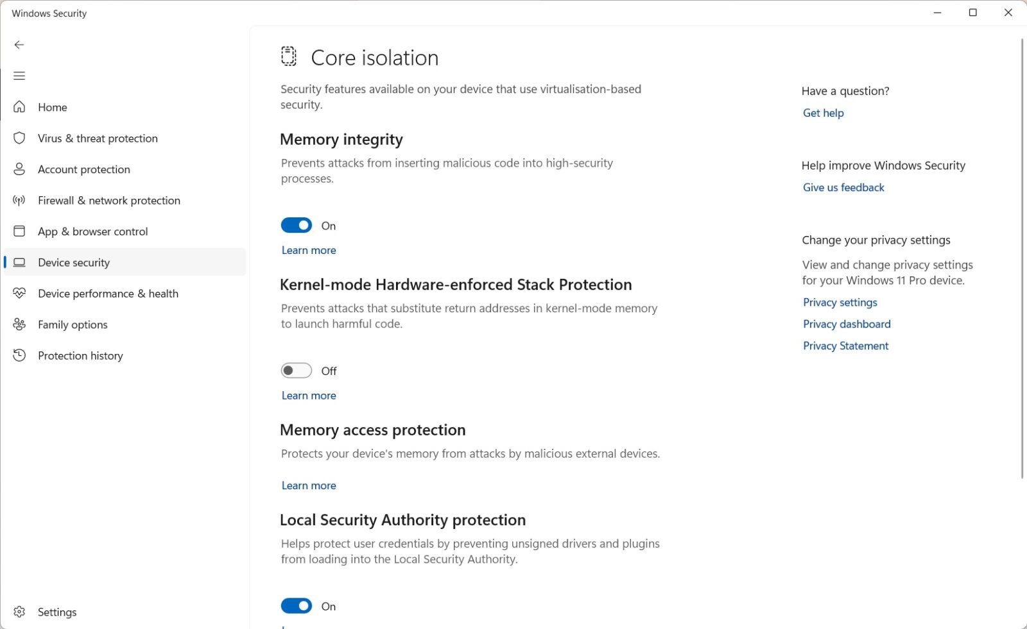Open the Privacy dashboard link
Viewport: 1027px width, 629px height.
(x=847, y=324)
